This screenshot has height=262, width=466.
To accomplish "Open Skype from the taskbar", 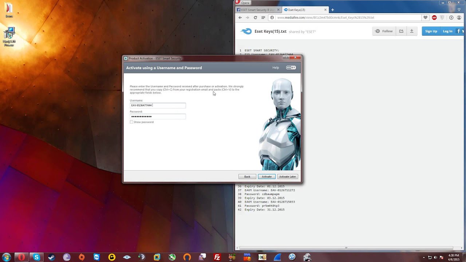I will pos(36,257).
